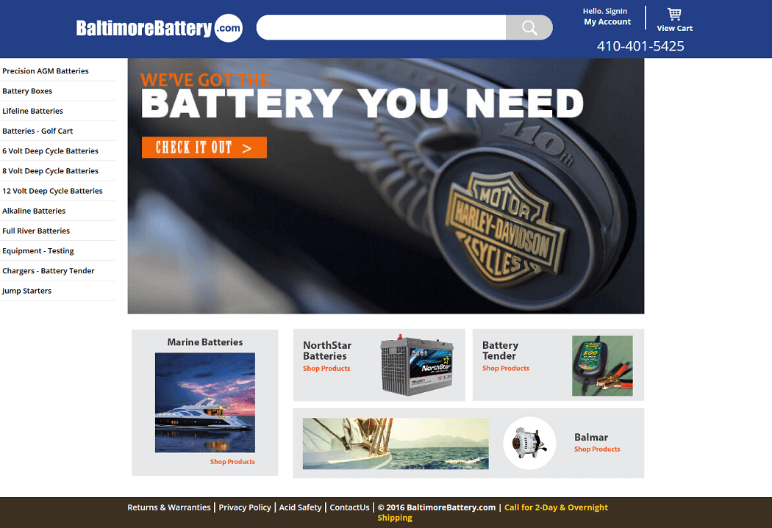Click the CHECK IT OUT button
Screen dimensions: 772x528
(204, 148)
